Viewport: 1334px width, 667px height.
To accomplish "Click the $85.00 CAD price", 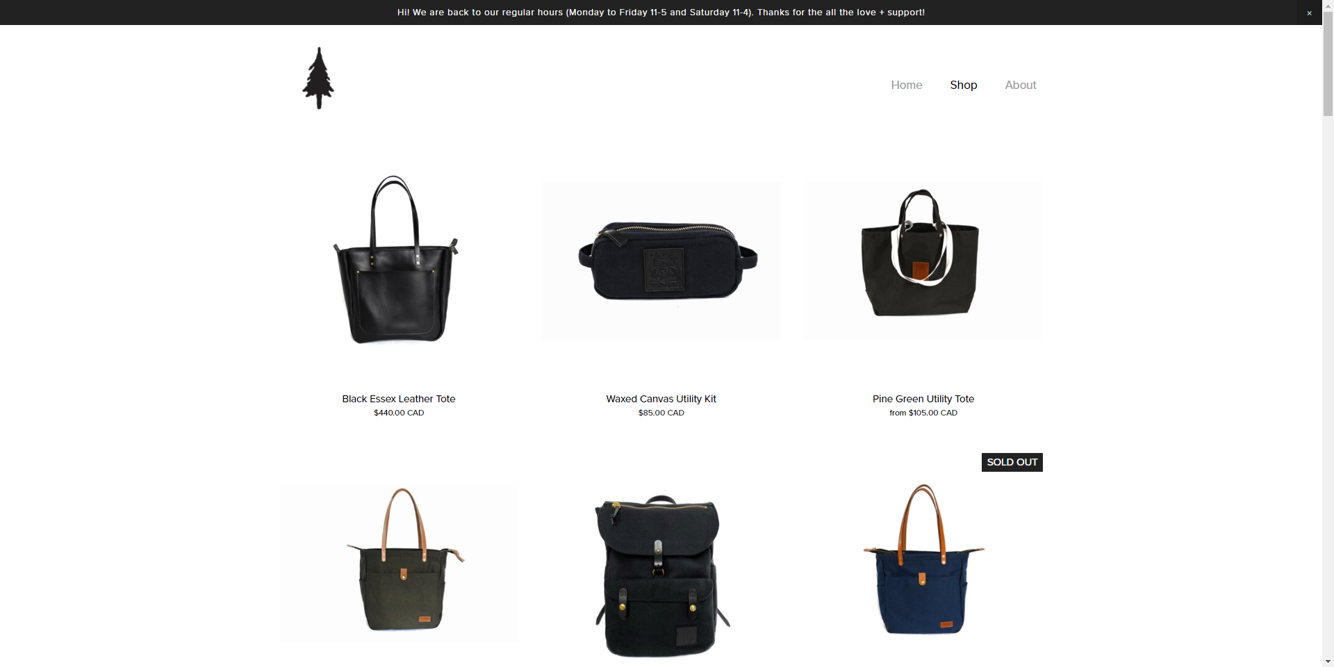I will click(661, 413).
